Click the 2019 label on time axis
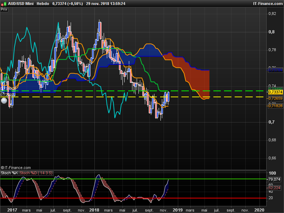Viewport: 284px width, 213px height. (177, 210)
